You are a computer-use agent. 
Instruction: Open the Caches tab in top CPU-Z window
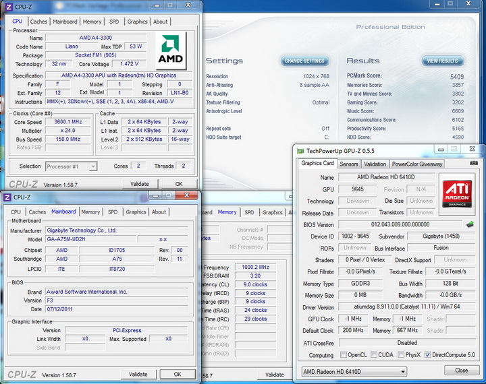[38, 22]
